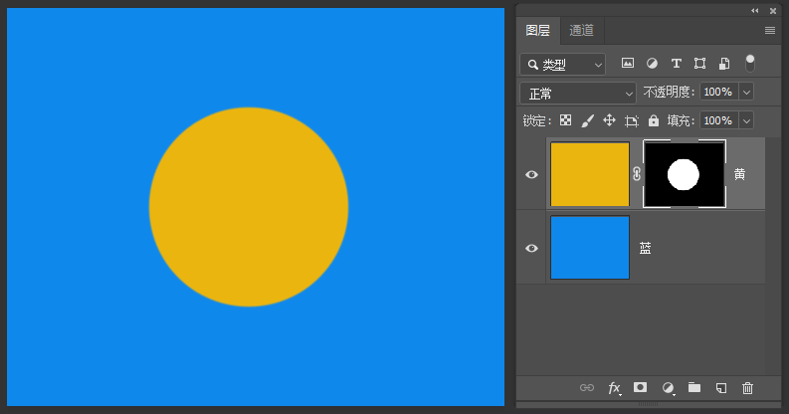Lock transparent pixels checkerboard icon
Viewport: 789px width, 414px height.
[x=565, y=120]
